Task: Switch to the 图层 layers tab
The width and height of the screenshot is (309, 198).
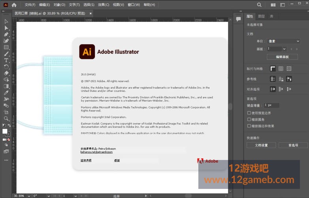Action: point(261,16)
